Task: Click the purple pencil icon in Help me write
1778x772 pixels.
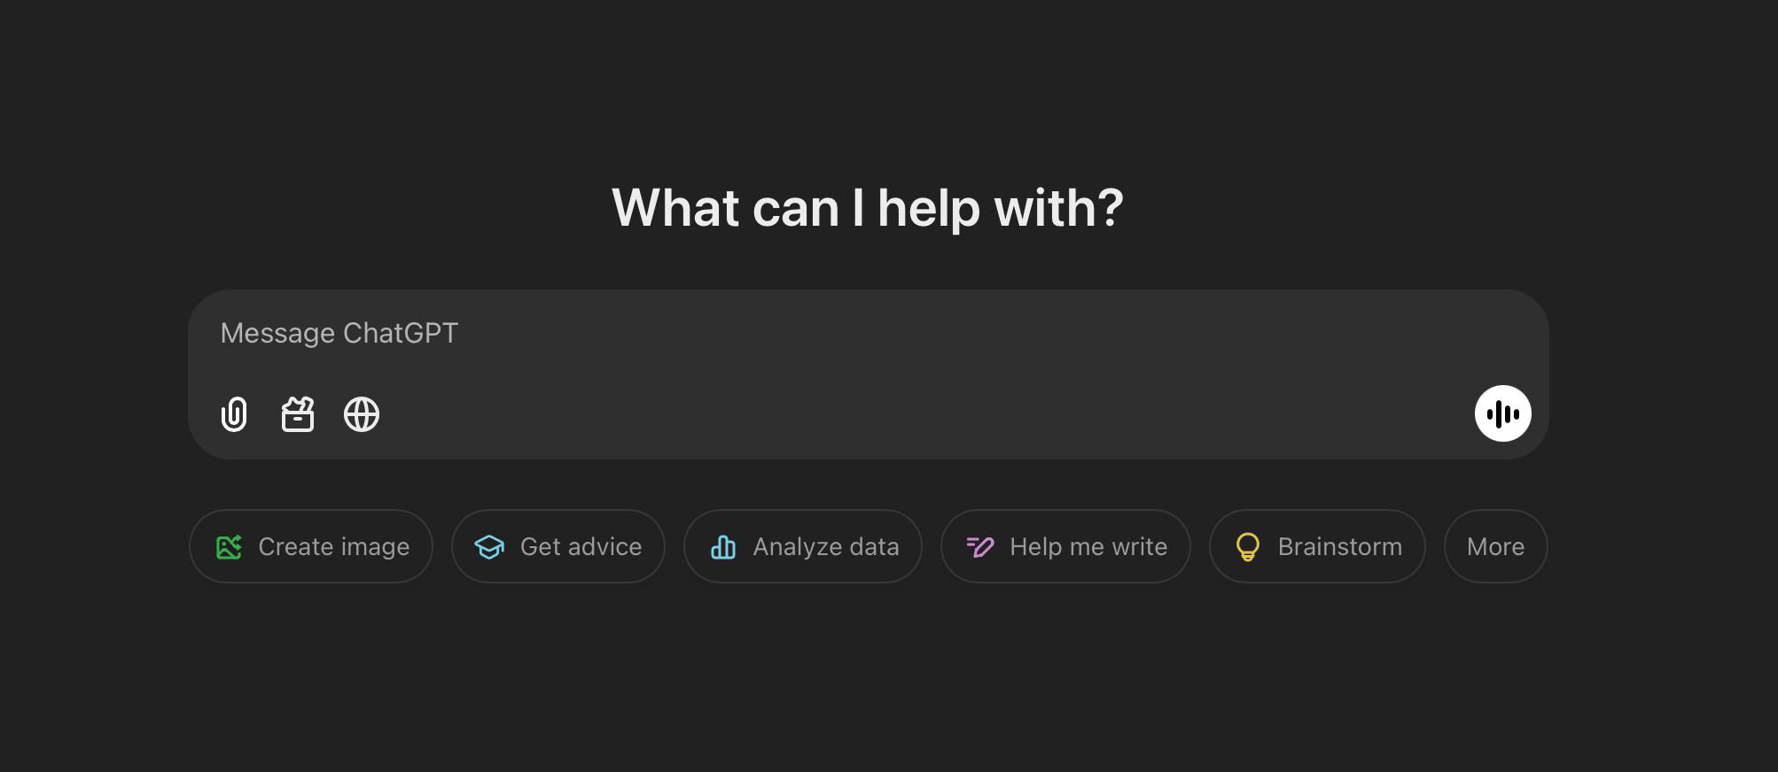Action: (979, 547)
